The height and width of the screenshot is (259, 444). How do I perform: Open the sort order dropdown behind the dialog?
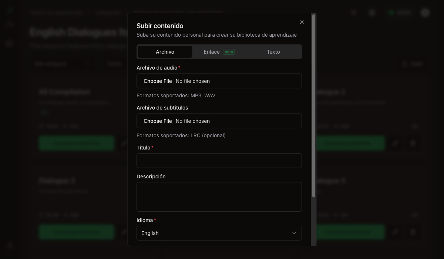point(61,64)
